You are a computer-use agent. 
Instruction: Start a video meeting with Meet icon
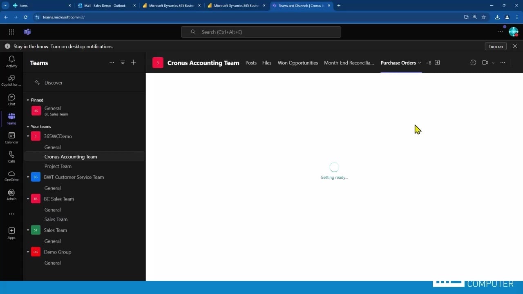pos(485,62)
